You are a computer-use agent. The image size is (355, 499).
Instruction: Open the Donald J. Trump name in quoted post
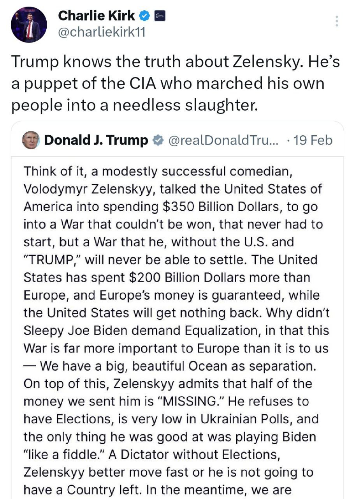pyautogui.click(x=97, y=140)
